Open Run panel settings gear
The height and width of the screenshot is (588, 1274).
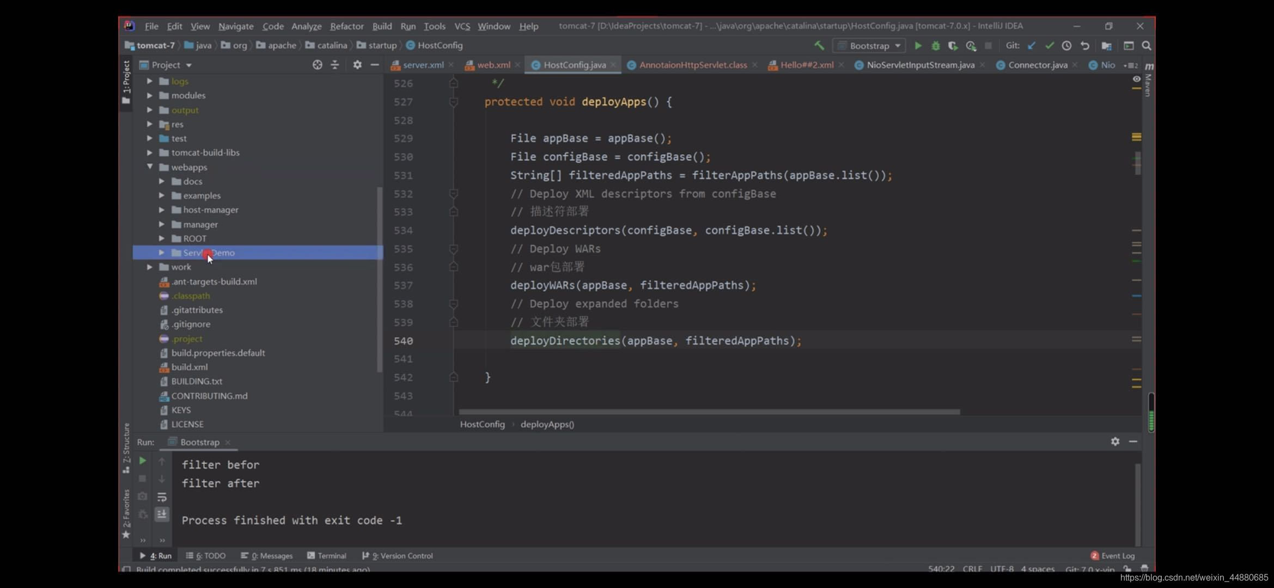1115,442
